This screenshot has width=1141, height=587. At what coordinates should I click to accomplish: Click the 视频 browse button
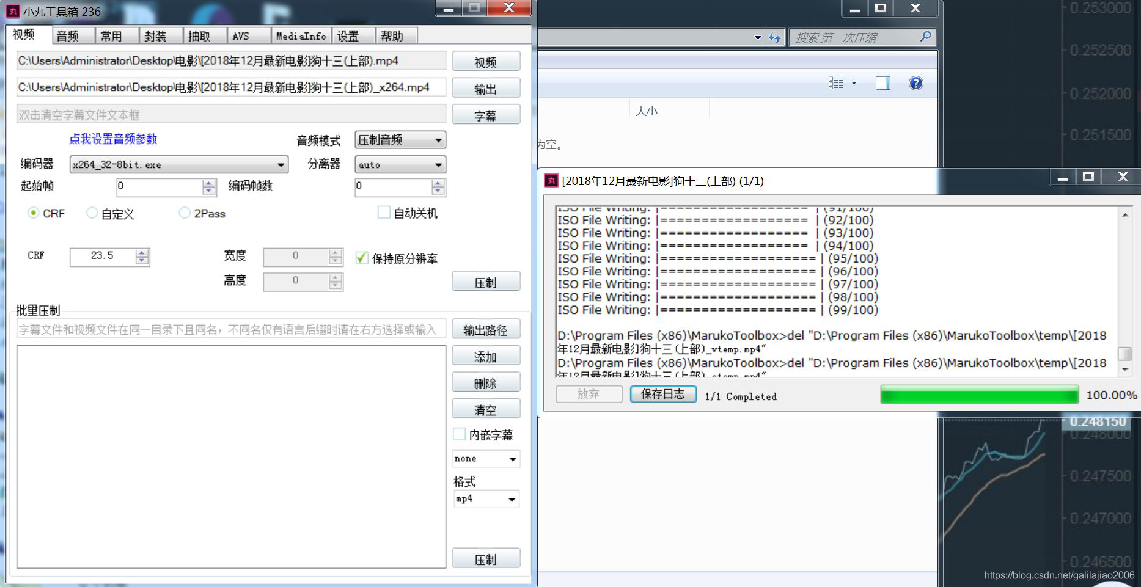click(486, 62)
